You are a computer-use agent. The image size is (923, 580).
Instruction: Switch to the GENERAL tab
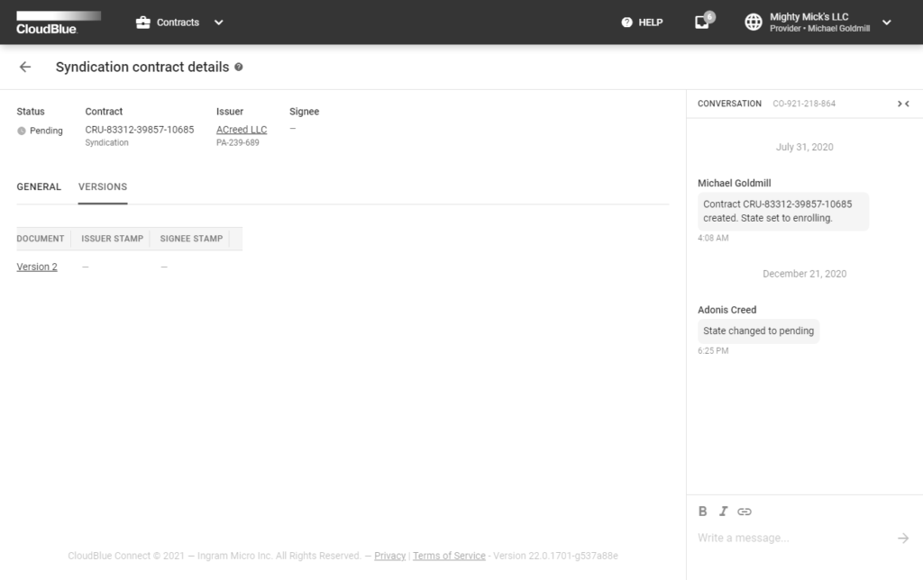tap(39, 186)
